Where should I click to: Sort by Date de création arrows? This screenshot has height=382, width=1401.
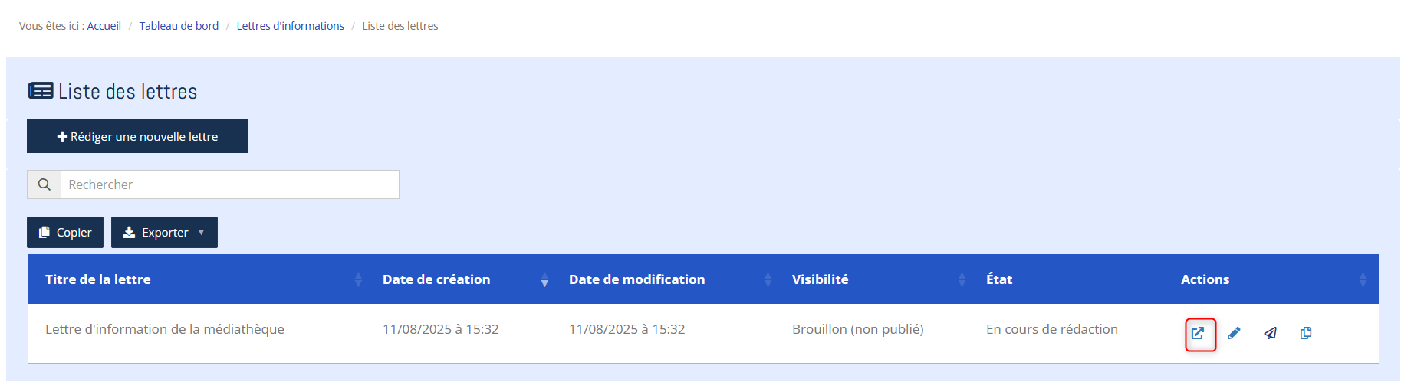click(544, 279)
